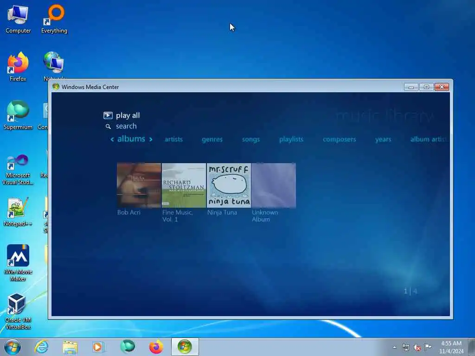475x356 pixels.
Task: Open the Windows Start menu orb
Action: (13, 347)
